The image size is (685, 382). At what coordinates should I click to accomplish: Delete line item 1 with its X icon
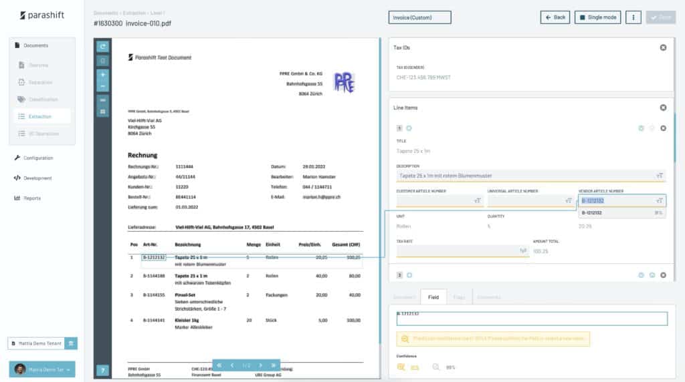tap(663, 128)
